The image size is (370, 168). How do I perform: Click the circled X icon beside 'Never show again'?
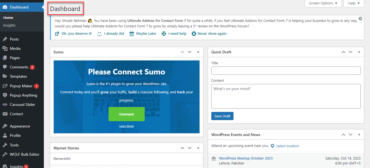pos(194,34)
